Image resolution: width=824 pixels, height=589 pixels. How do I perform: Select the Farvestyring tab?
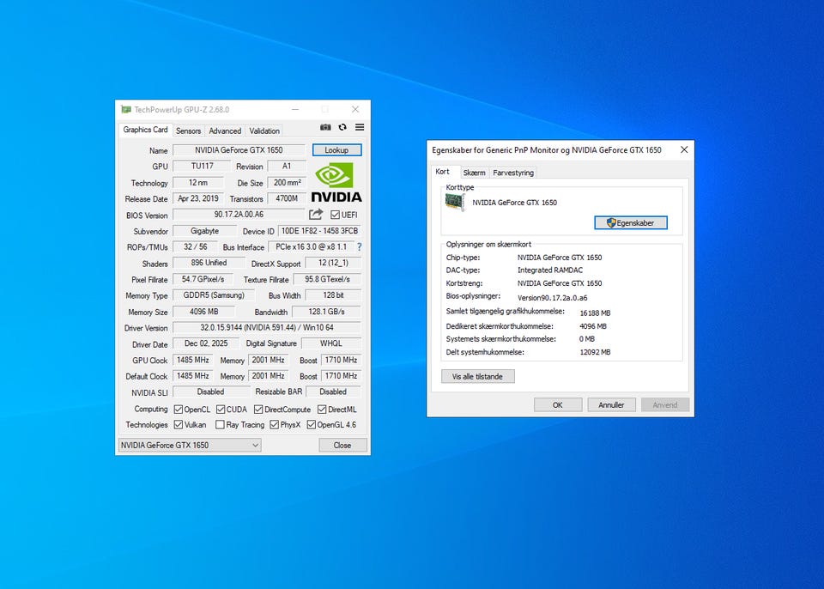click(x=513, y=173)
